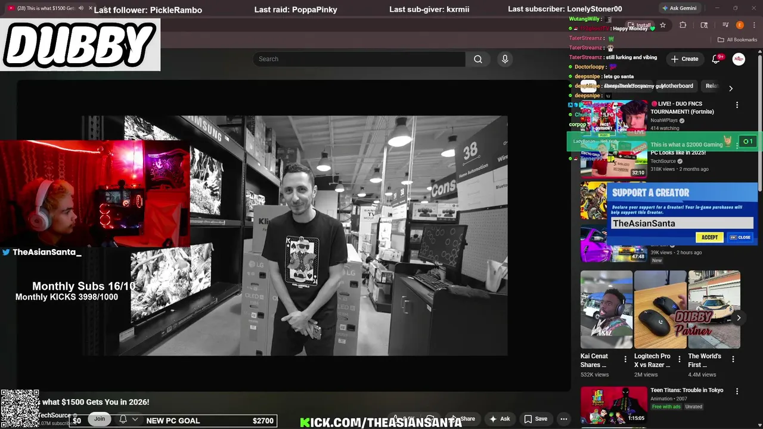Open options menu for Kai Cenat short
The height and width of the screenshot is (429, 763).
625,359
